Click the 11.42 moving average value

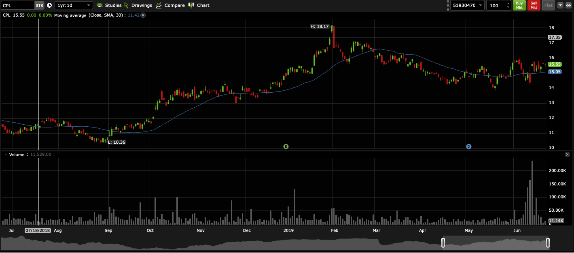click(133, 15)
